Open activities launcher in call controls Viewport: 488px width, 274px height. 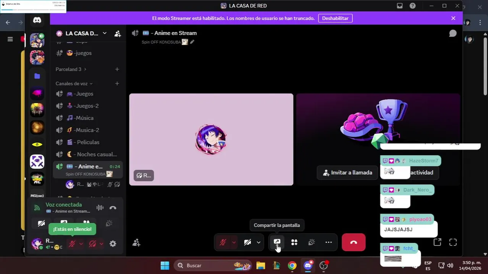pos(294,242)
